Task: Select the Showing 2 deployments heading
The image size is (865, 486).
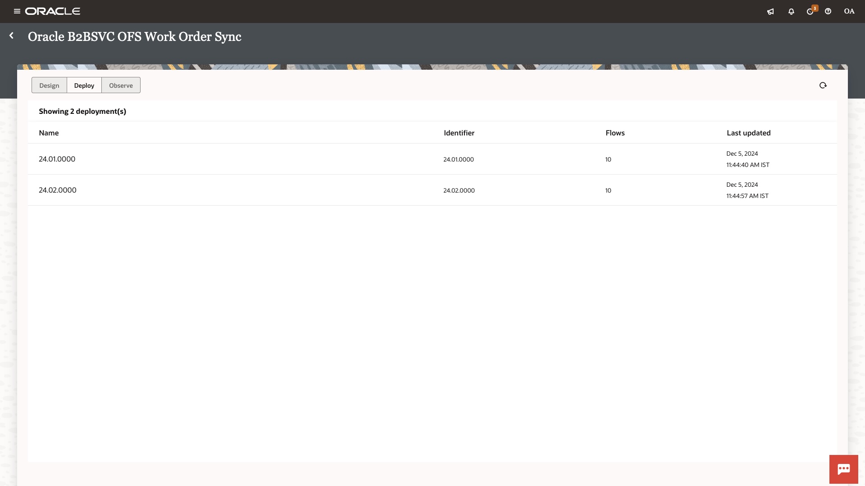Action: coord(82,111)
